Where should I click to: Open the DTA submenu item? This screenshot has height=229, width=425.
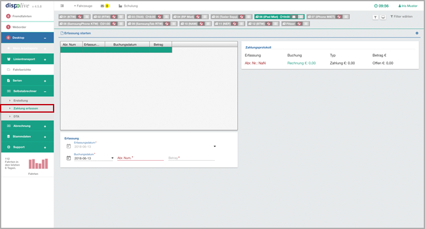tap(27, 116)
